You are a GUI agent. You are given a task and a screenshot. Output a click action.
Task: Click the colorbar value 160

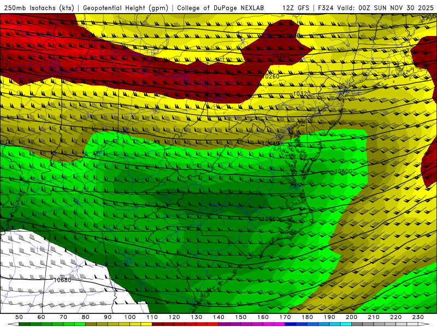click(x=263, y=317)
